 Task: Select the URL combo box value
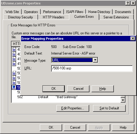point(72,60)
